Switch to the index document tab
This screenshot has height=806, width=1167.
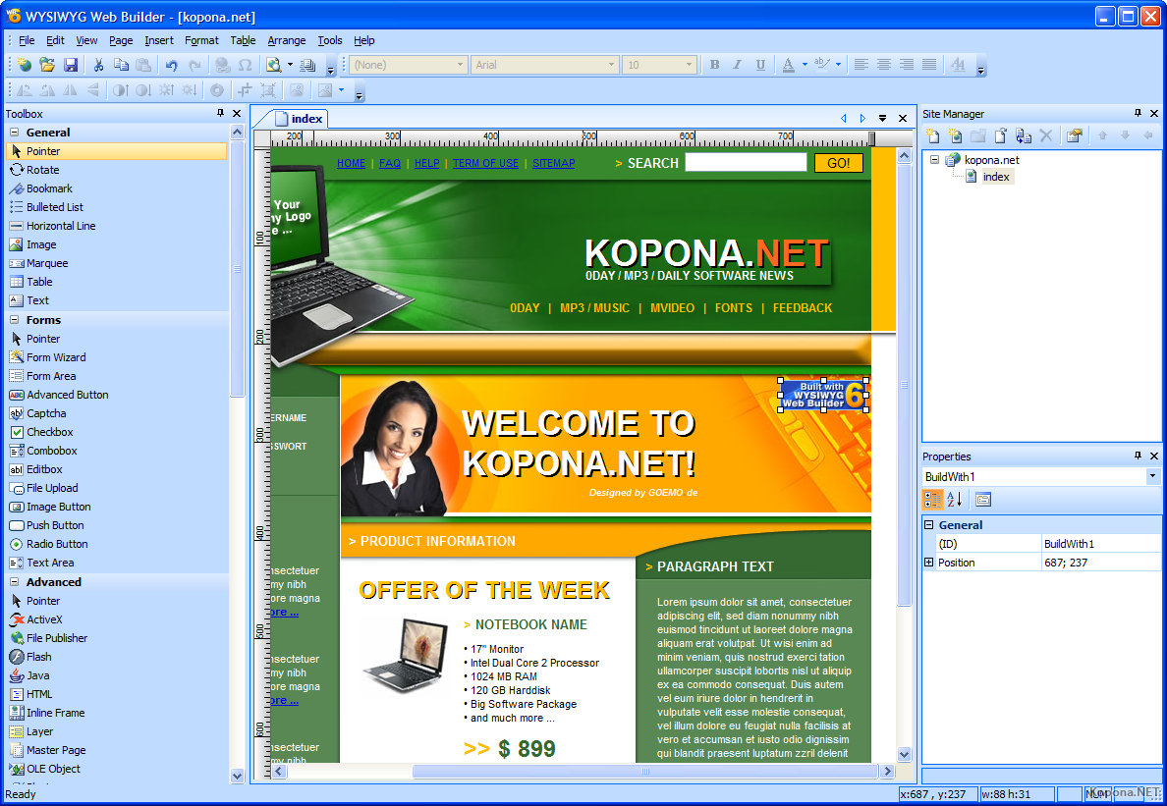coord(300,118)
